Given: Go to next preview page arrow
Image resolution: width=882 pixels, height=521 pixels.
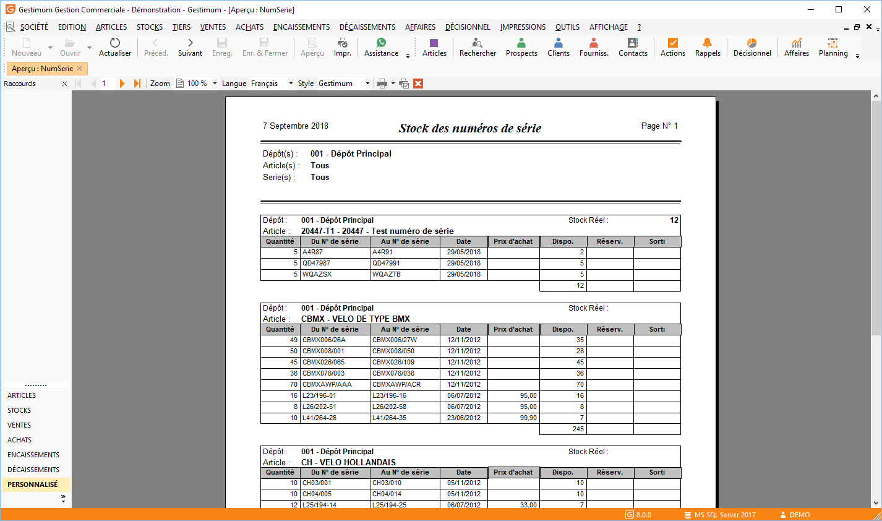Looking at the screenshot, I should tap(122, 84).
